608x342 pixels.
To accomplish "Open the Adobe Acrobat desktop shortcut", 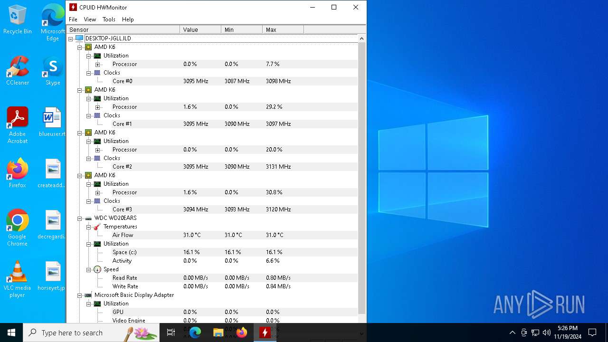I will point(18,125).
